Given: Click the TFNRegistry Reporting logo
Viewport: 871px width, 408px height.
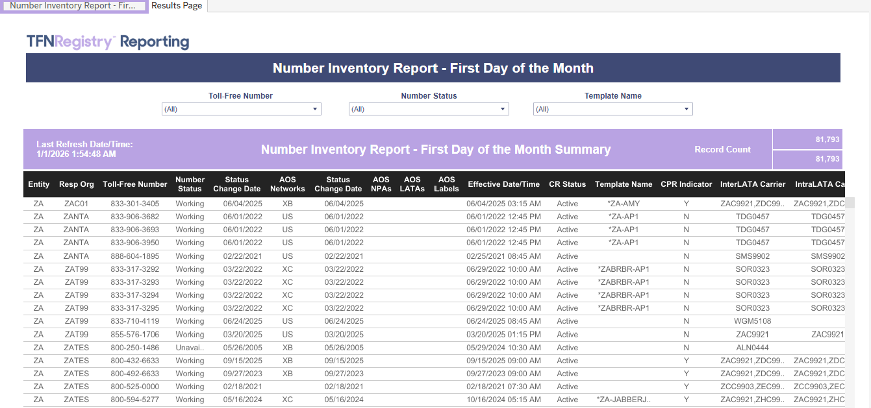Looking at the screenshot, I should (108, 42).
